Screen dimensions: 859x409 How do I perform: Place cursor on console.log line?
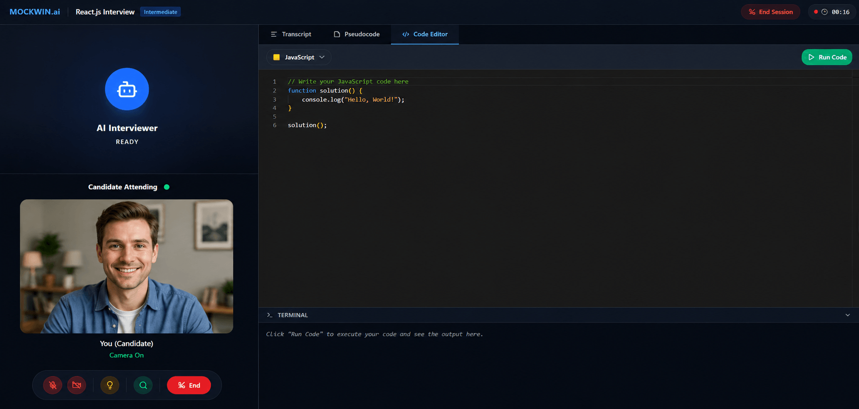353,100
